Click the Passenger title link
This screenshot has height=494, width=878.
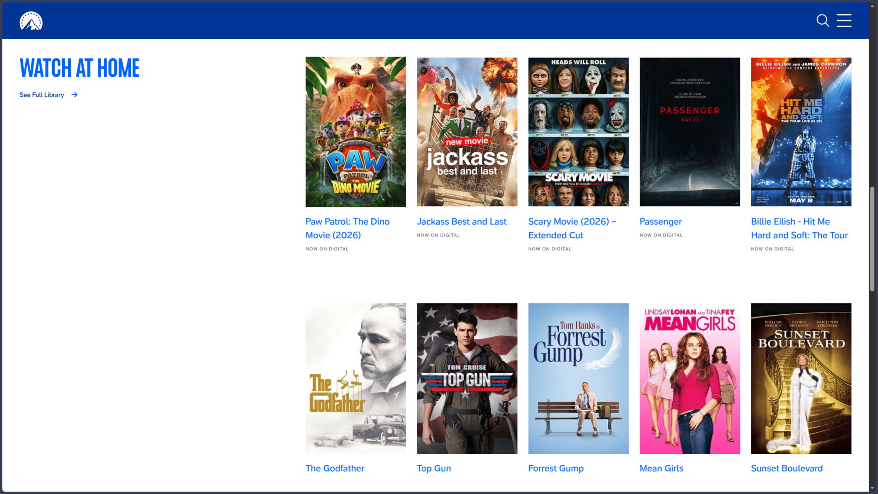(660, 221)
